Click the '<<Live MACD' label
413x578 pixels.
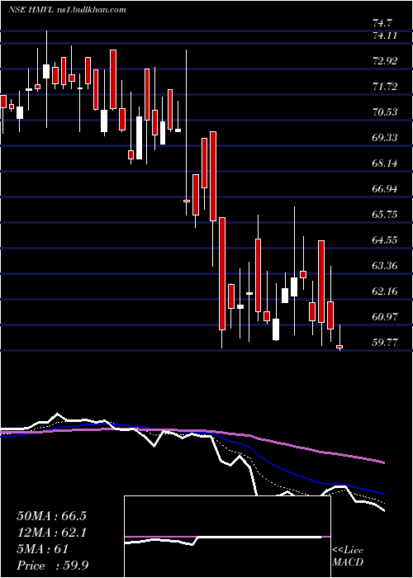pyautogui.click(x=348, y=557)
